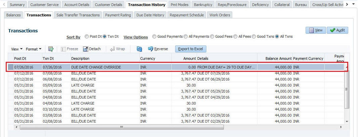Click the Freeze columns toolbar icon

coord(63,49)
